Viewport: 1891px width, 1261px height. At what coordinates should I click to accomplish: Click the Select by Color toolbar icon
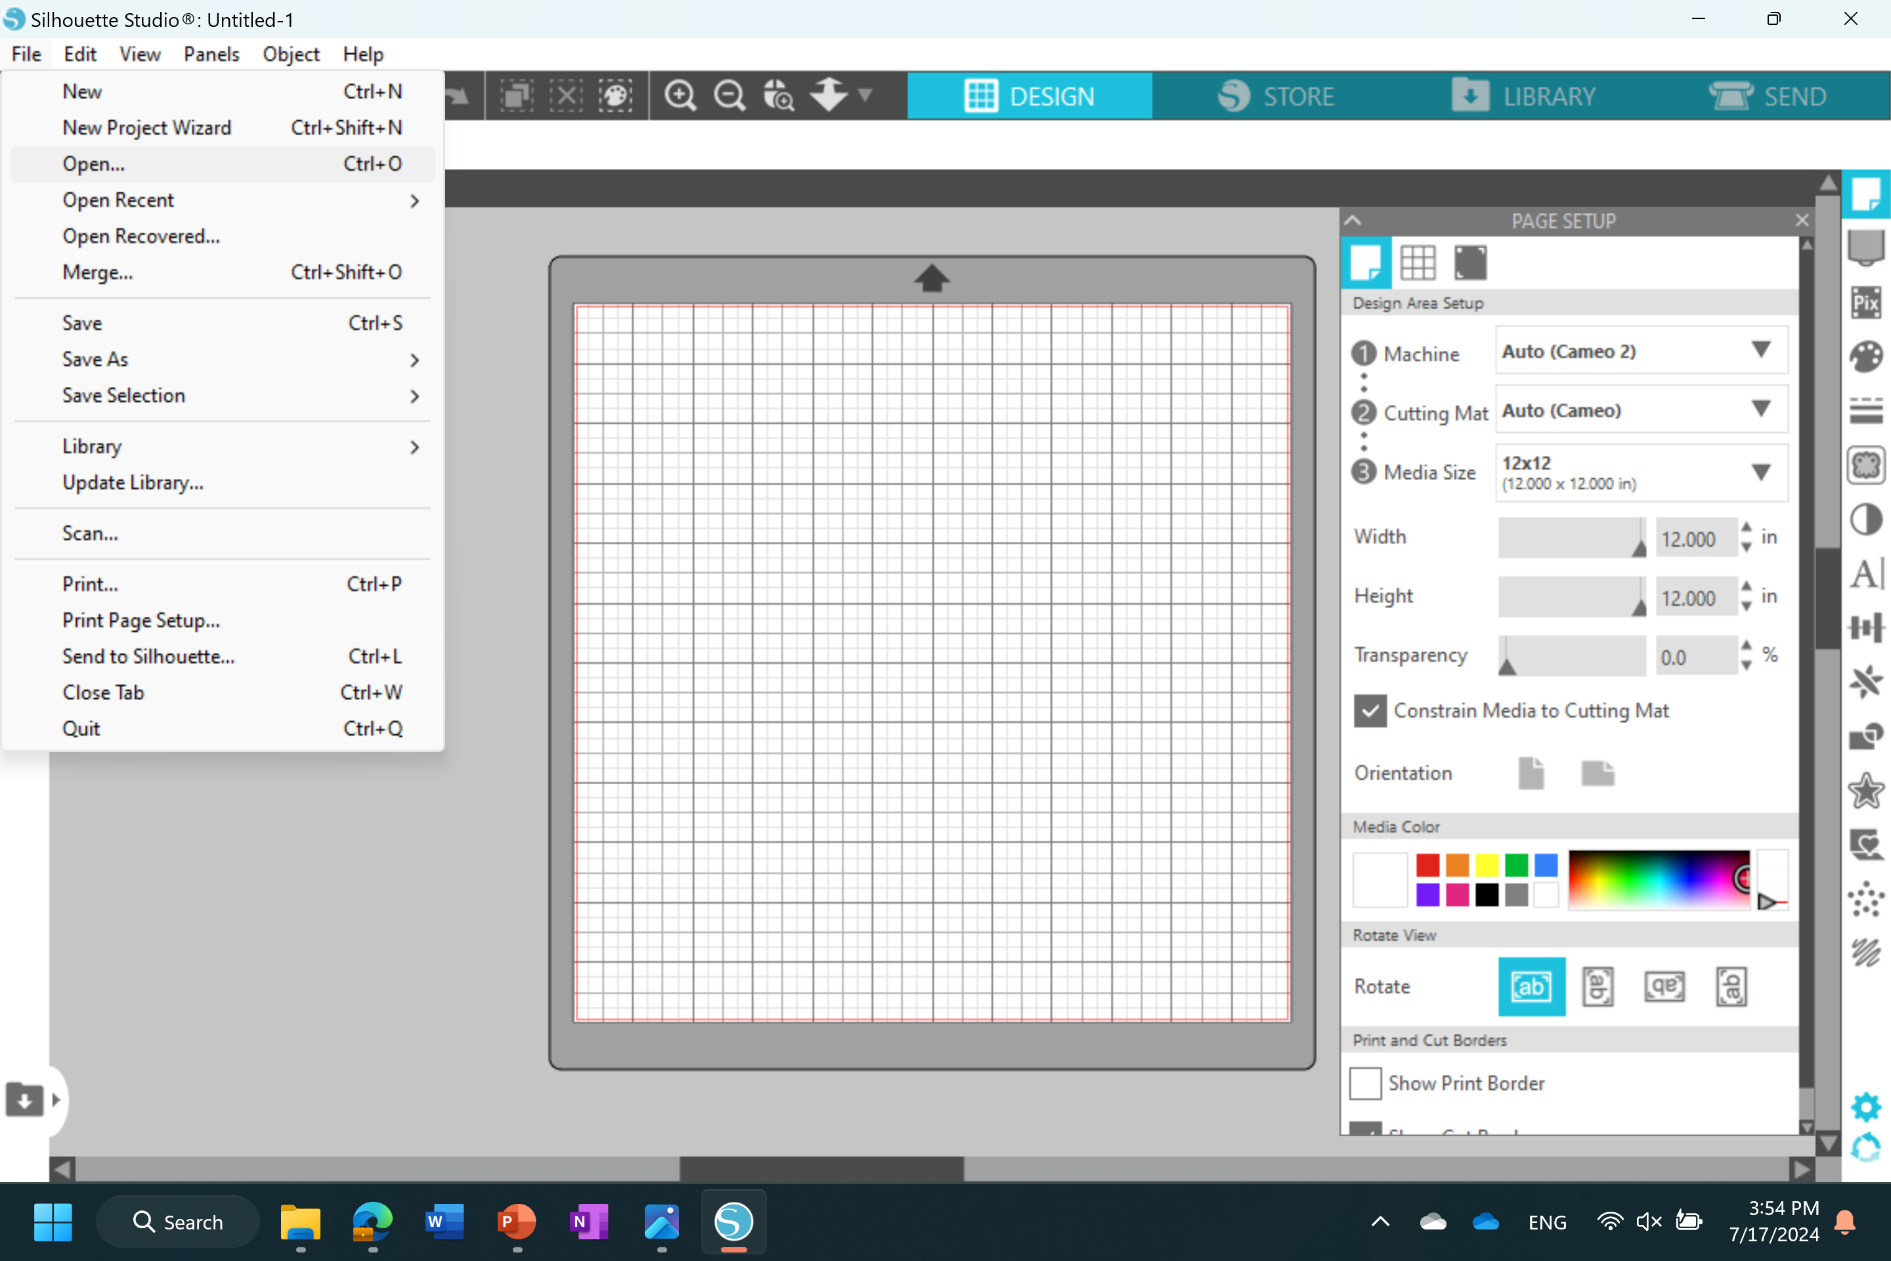[x=615, y=96]
